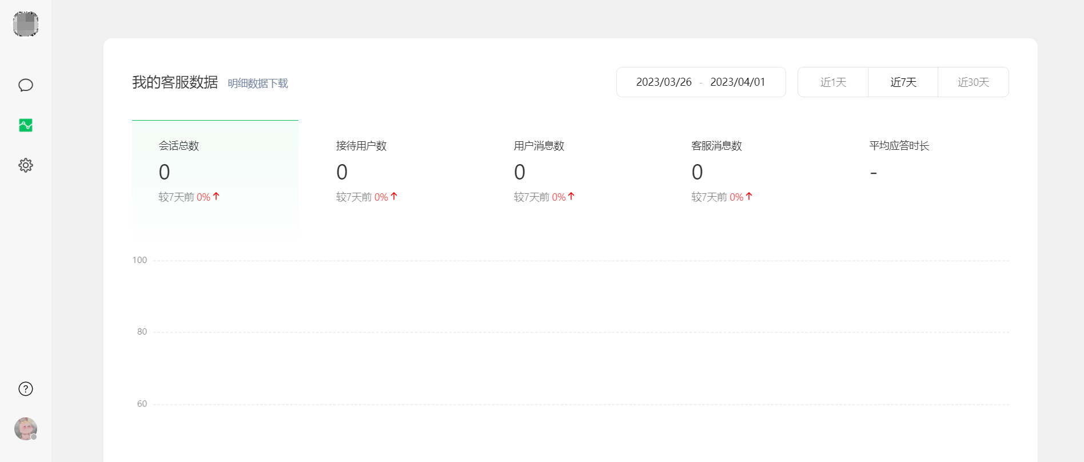Switch to the 接待用户数 metric tab
This screenshot has height=462, width=1084.
392,172
